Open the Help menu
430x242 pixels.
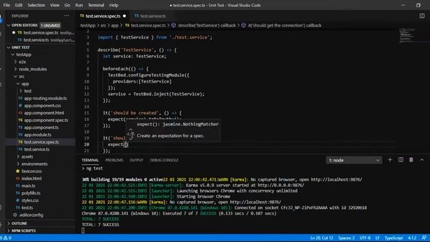[x=114, y=5]
